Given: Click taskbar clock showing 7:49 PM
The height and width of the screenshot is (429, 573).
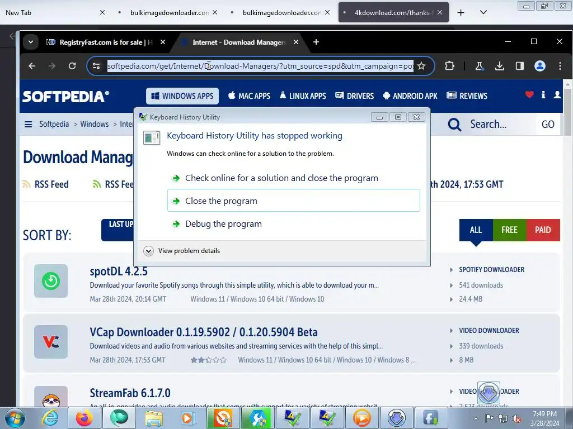Looking at the screenshot, I should point(544,418).
